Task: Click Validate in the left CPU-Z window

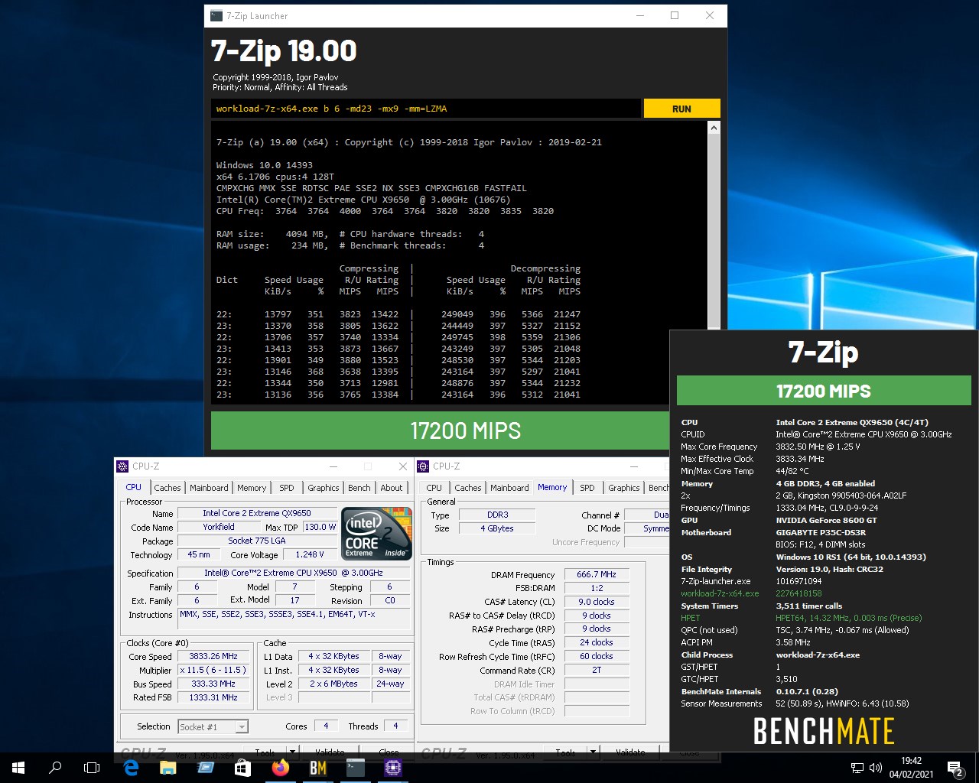Action: pyautogui.click(x=330, y=752)
